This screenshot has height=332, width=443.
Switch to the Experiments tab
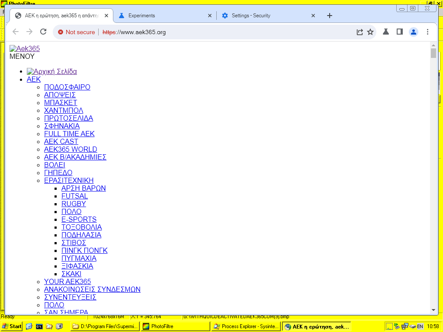coord(165,16)
